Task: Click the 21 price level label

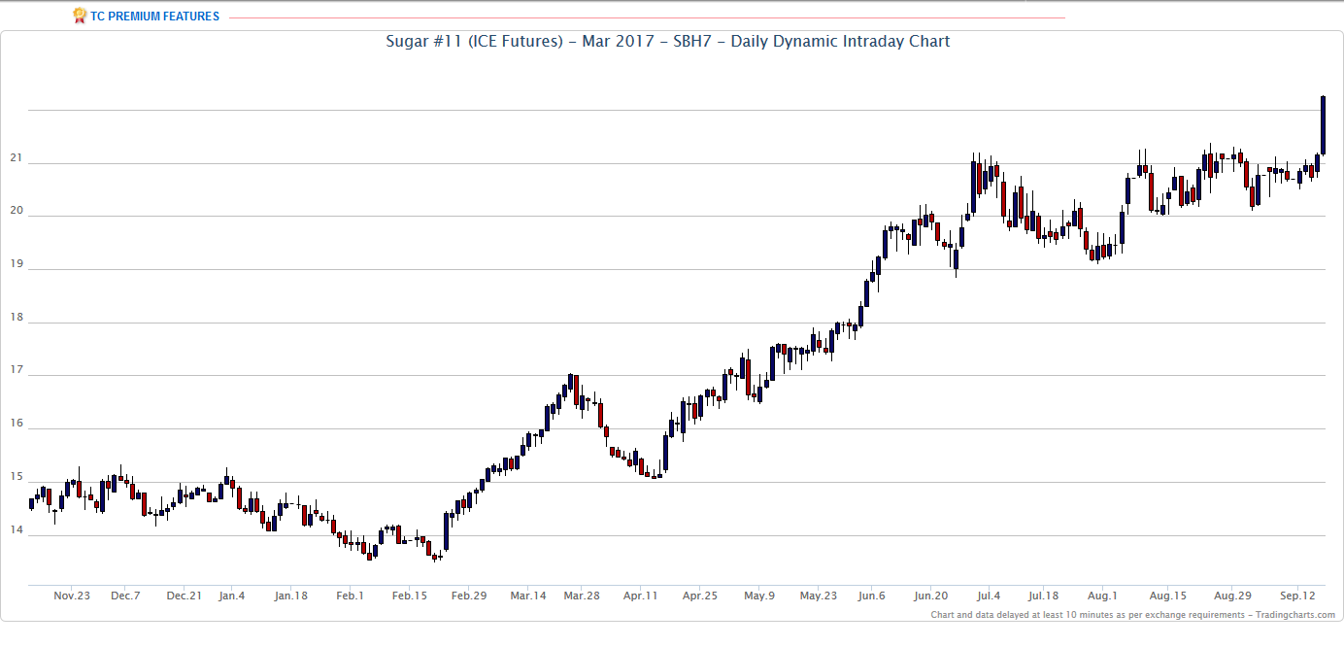Action: click(17, 159)
